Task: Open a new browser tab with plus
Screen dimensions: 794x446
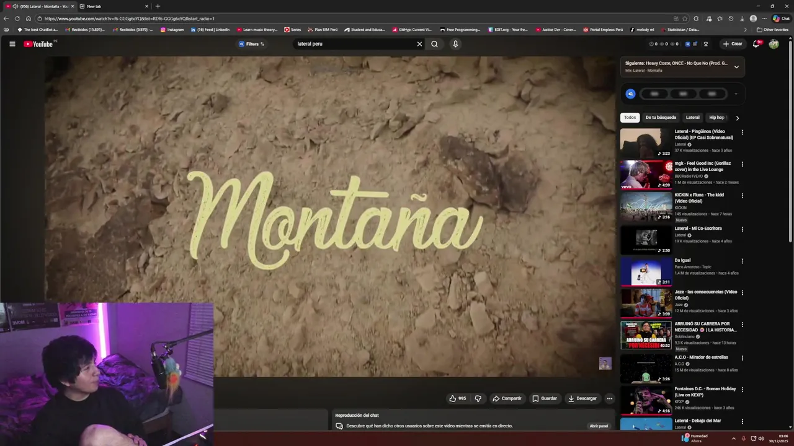Action: (x=158, y=6)
